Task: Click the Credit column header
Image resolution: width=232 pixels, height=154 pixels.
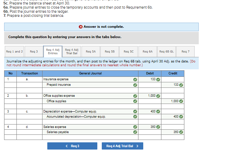Action: (173, 73)
